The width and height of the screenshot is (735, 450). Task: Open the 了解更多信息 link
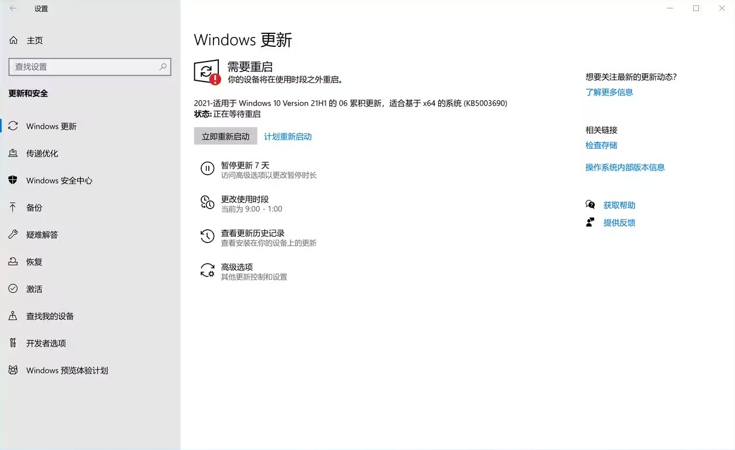coord(609,92)
